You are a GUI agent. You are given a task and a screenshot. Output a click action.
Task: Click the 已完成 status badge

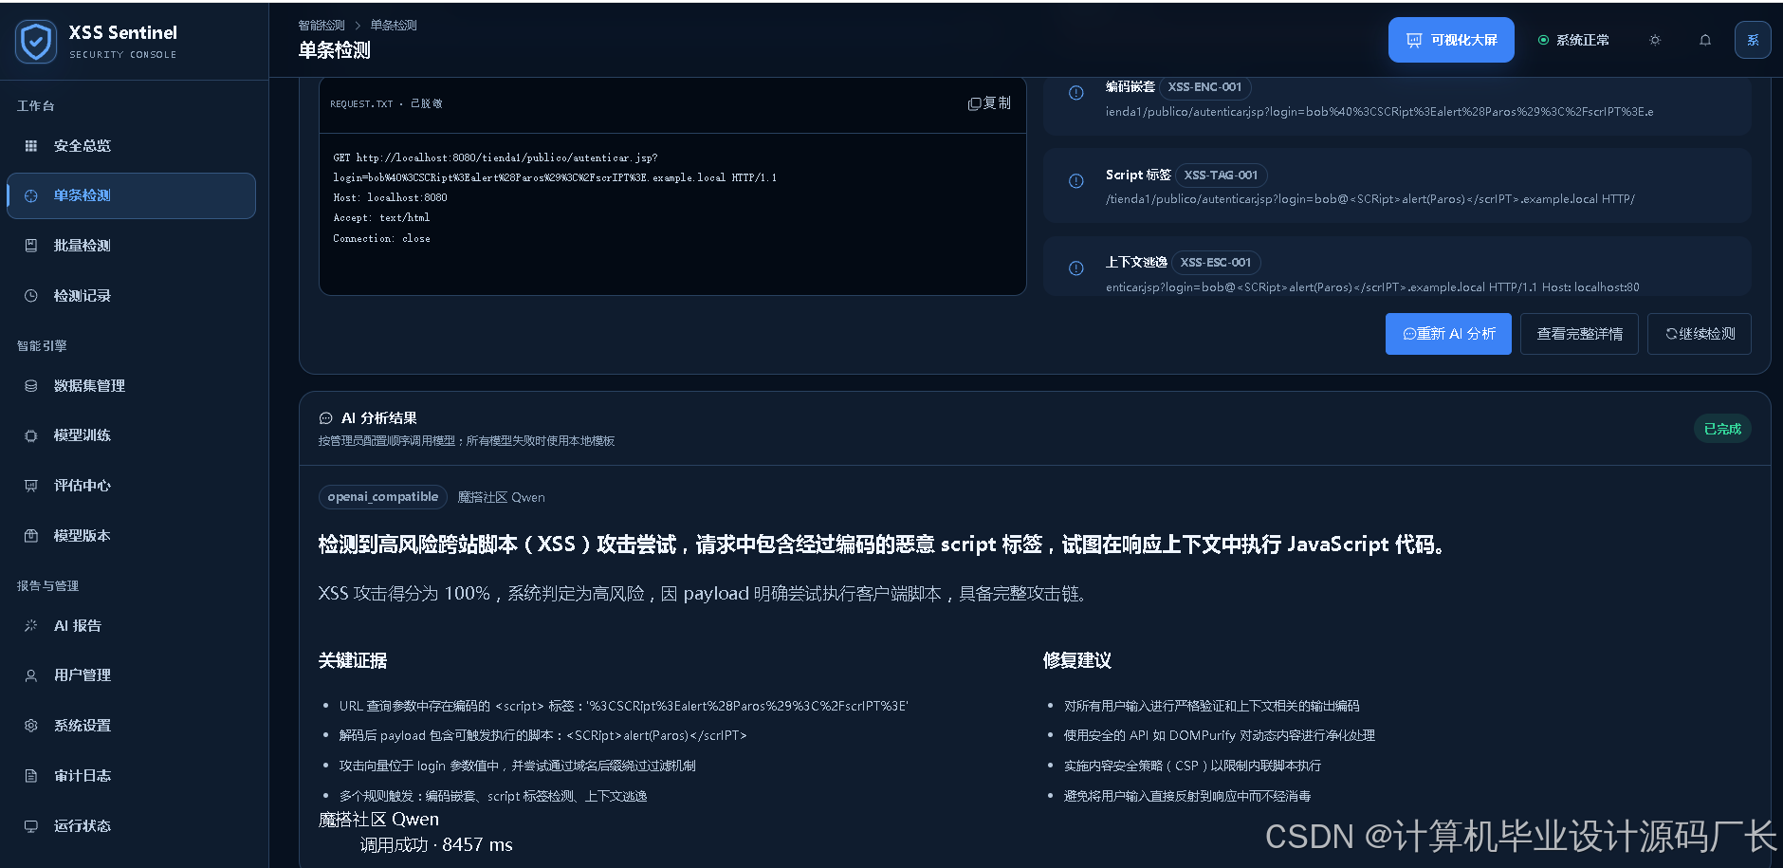[1722, 429]
